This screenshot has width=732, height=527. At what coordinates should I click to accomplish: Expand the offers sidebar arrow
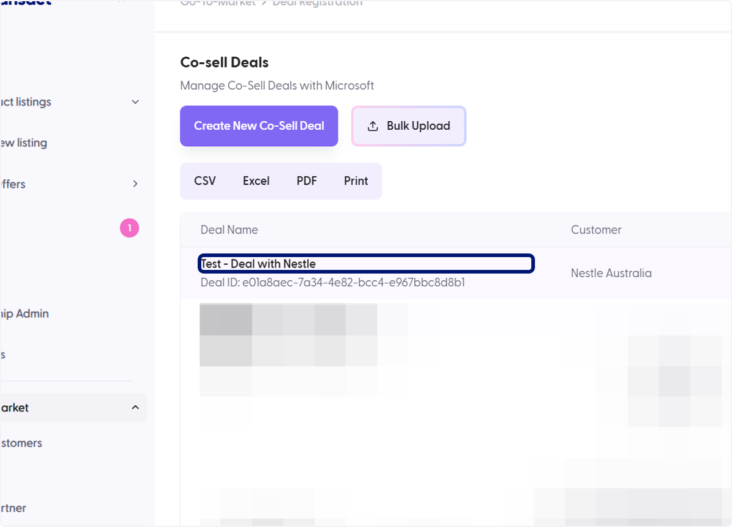135,183
